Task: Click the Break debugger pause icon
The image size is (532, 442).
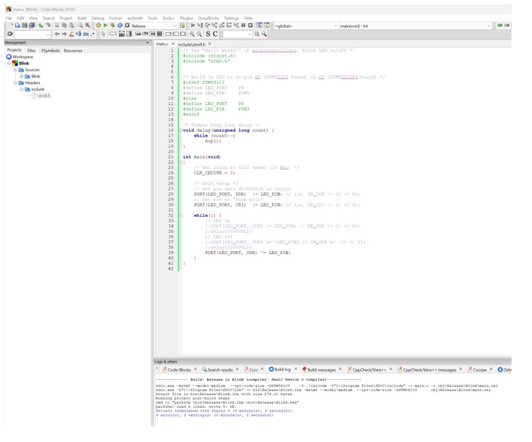Action: pos(243,26)
